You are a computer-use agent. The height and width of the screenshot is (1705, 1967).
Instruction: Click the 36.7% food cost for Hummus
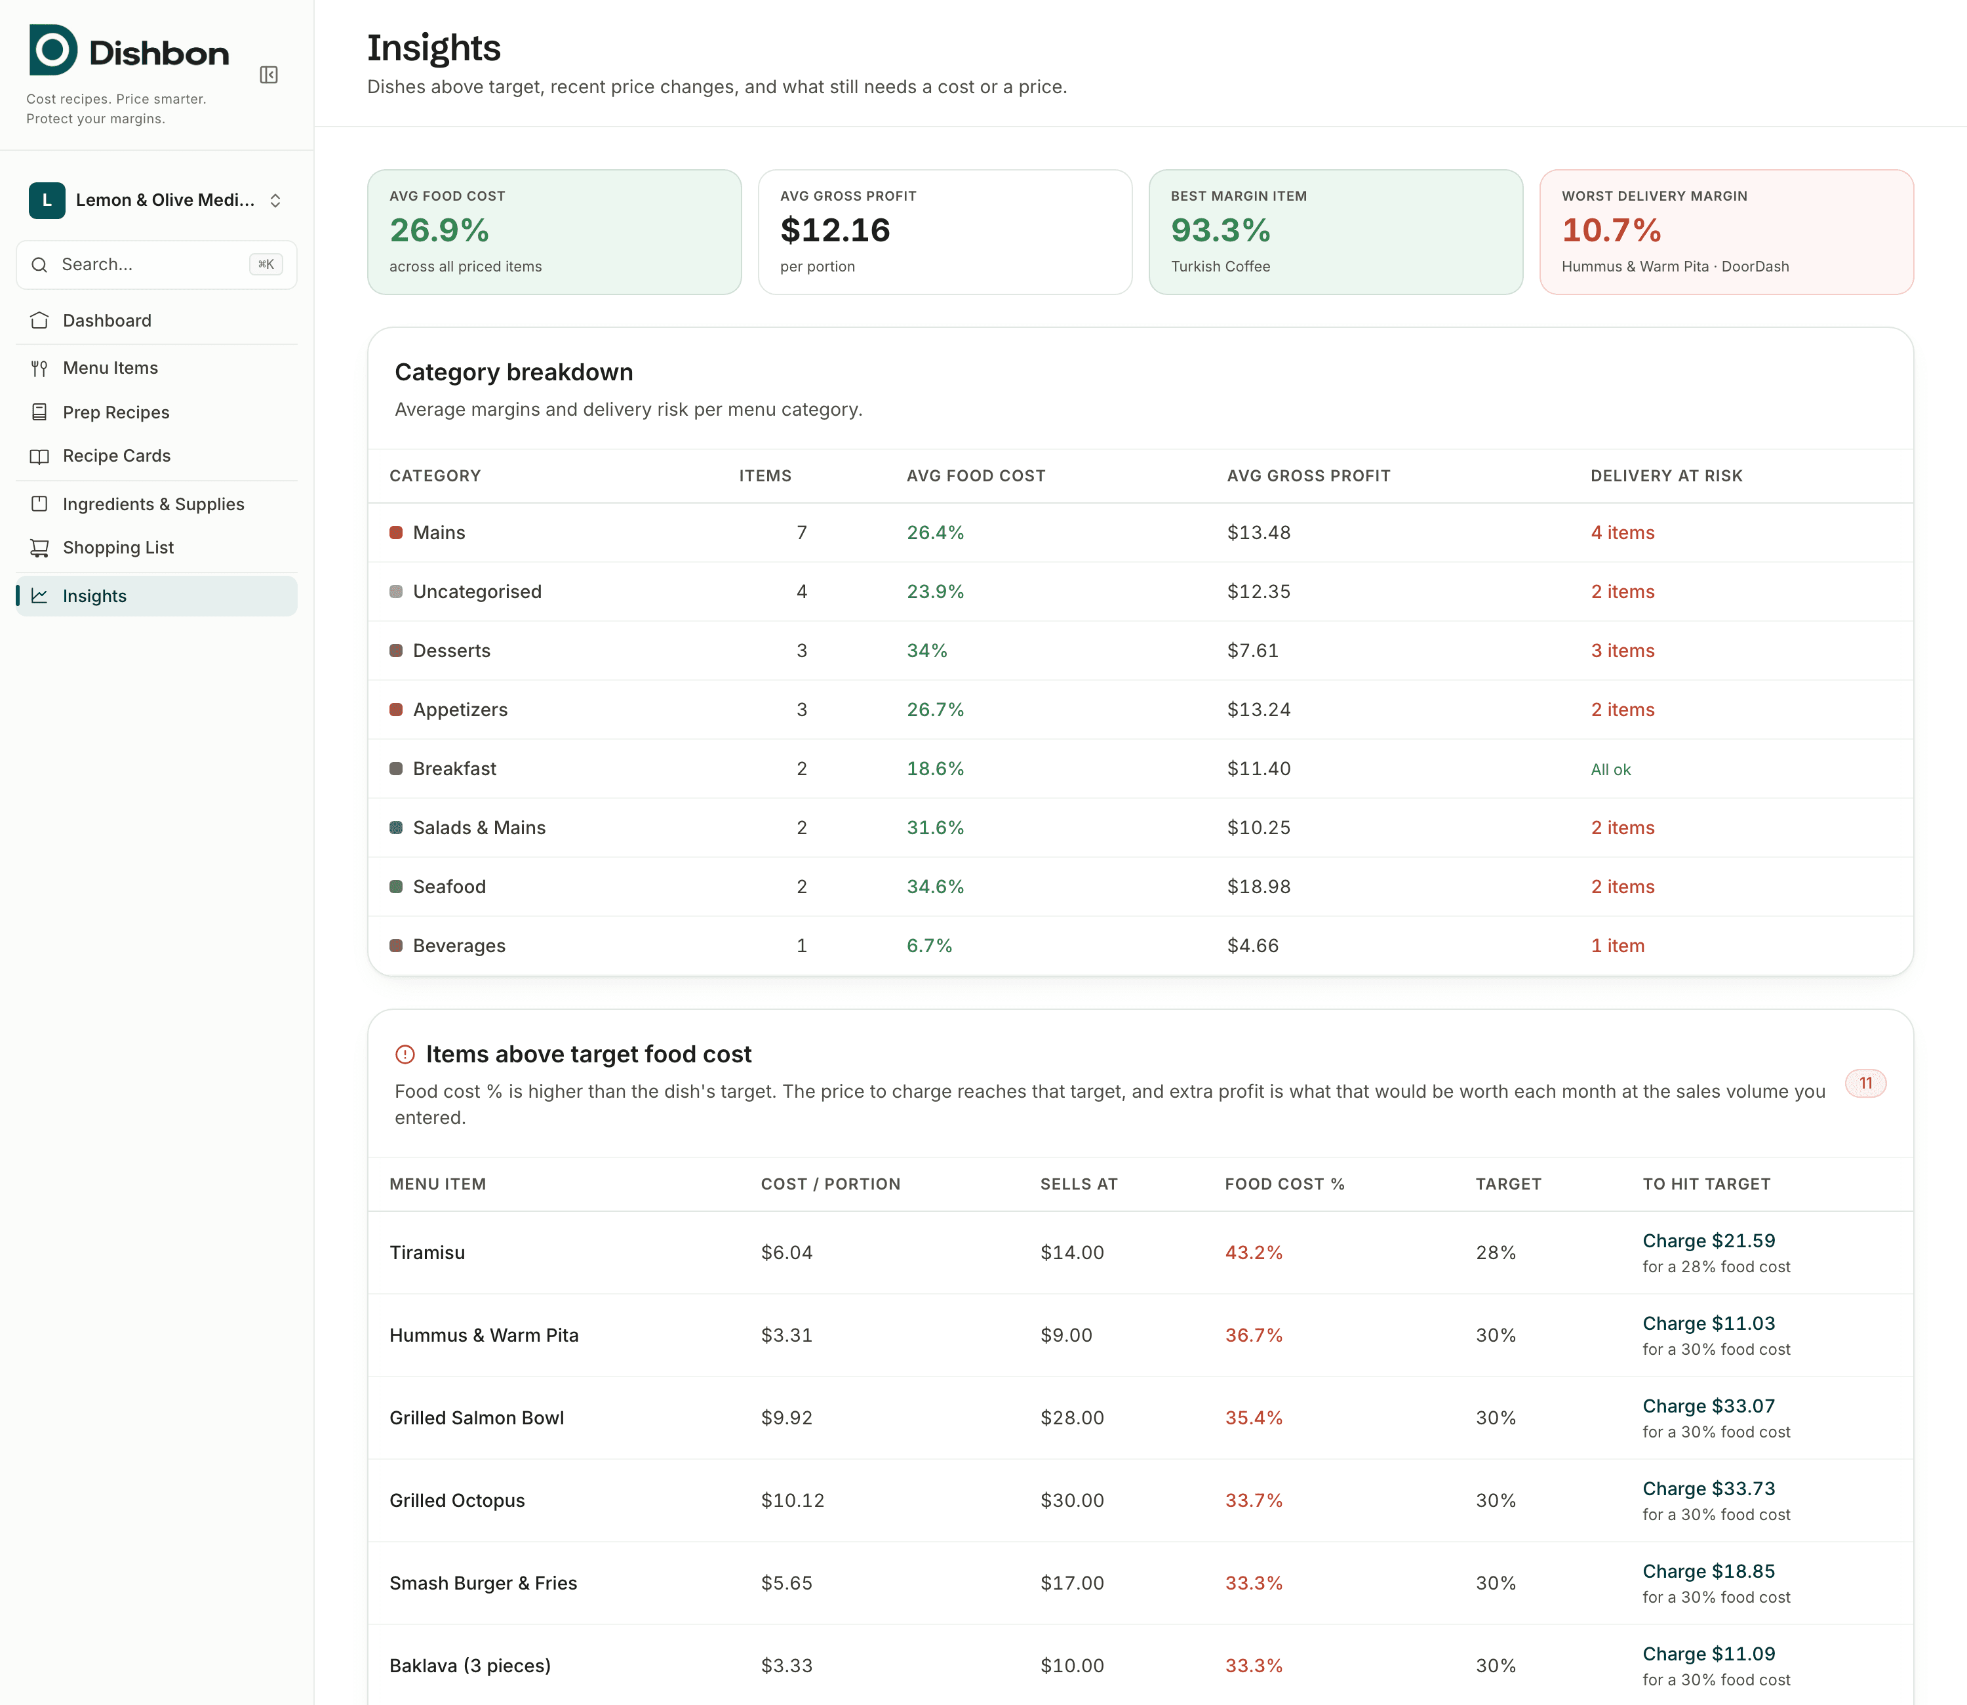[1254, 1336]
